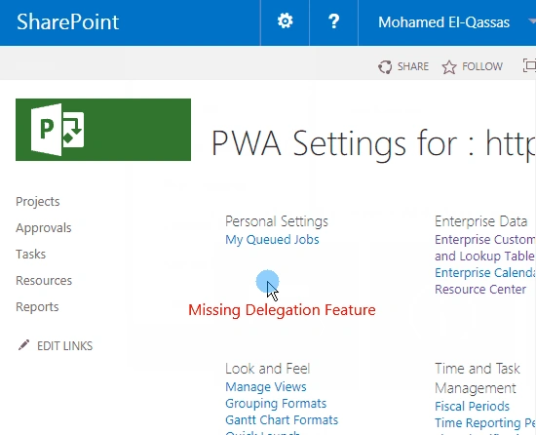The width and height of the screenshot is (536, 435).
Task: Click the Manage Views link
Action: [x=266, y=387]
